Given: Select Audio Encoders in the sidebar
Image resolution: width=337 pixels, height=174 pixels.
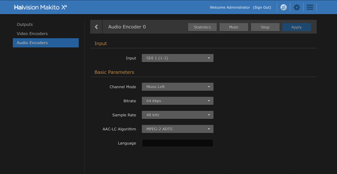Looking at the screenshot, I should coord(46,43).
